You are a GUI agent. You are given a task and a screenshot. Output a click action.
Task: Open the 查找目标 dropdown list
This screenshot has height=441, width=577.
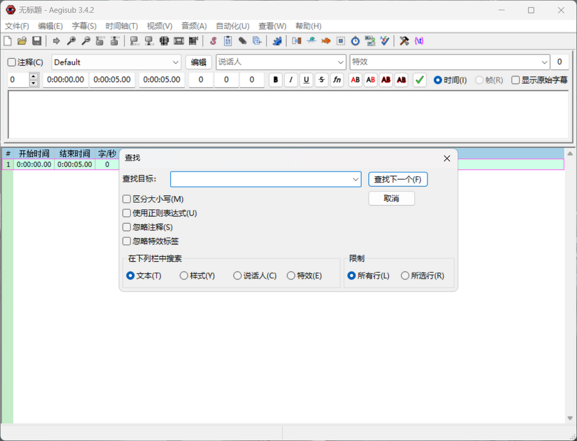(x=356, y=179)
